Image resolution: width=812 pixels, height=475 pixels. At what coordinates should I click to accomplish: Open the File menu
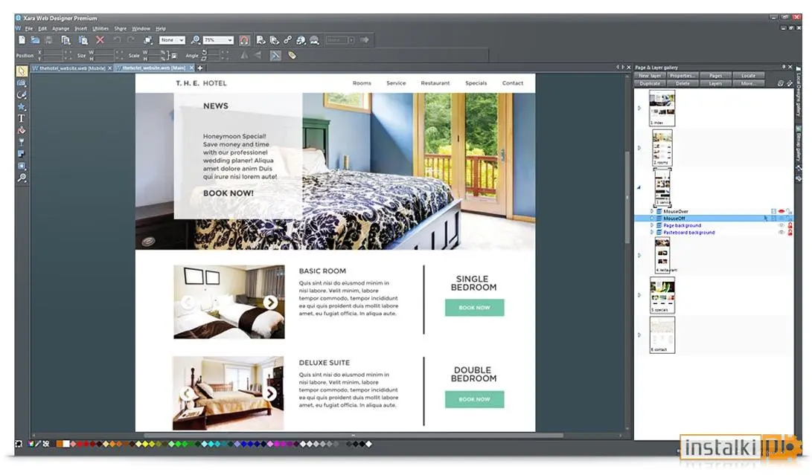coord(29,28)
